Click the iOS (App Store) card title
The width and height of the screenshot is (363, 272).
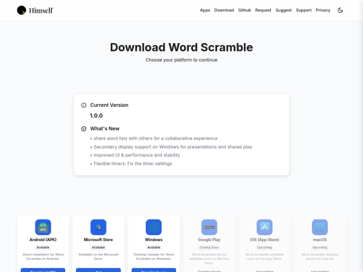265,240
